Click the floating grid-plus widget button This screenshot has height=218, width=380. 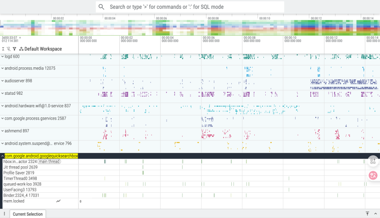[373, 161]
